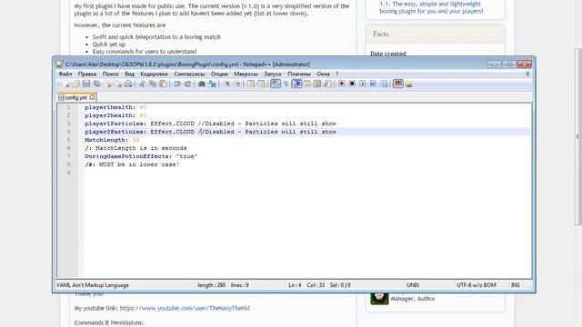Run macro multiple times icon

[373, 84]
